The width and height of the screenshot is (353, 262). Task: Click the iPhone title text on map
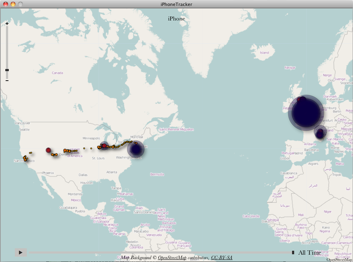pyautogui.click(x=176, y=19)
